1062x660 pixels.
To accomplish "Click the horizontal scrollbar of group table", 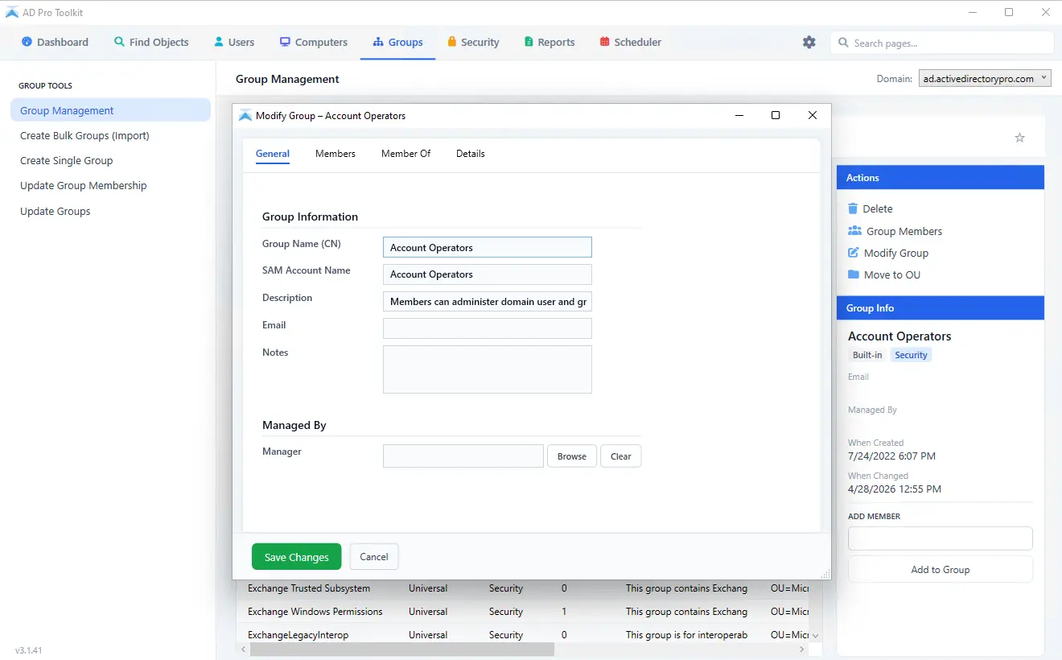I will (402, 649).
